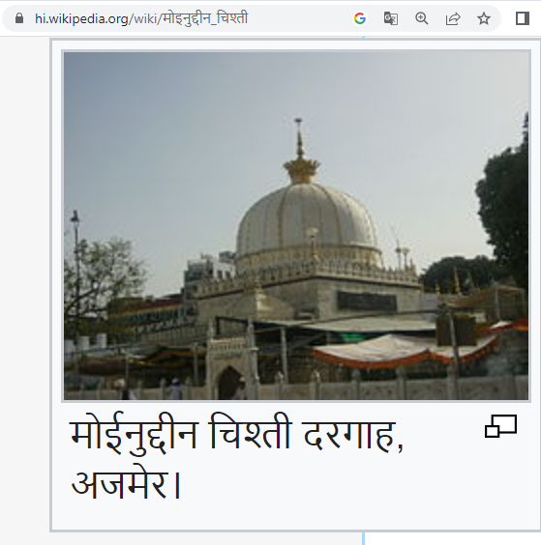541x545 pixels.
Task: Enlarge the image using the magnify icon
Action: (500, 426)
